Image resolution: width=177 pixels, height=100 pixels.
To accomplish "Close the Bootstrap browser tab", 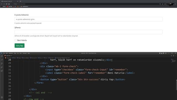I will click(18, 1).
